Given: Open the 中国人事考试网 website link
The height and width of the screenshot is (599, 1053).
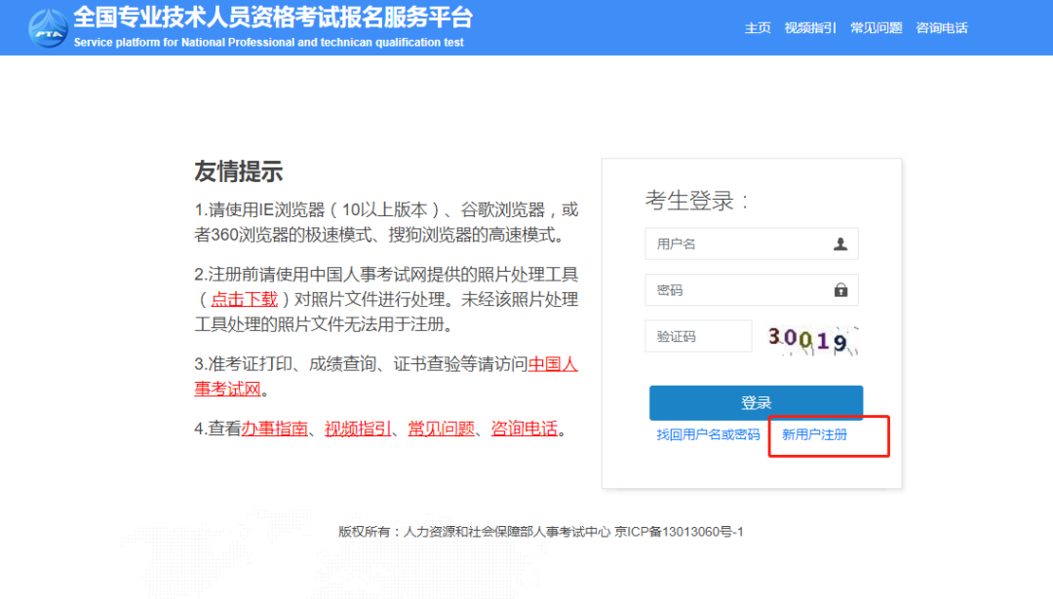Looking at the screenshot, I should click(x=551, y=364).
